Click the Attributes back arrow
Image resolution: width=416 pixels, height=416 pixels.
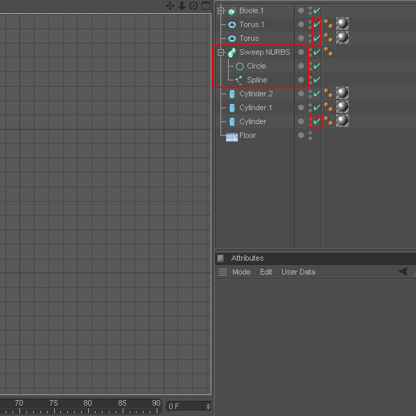coord(403,271)
